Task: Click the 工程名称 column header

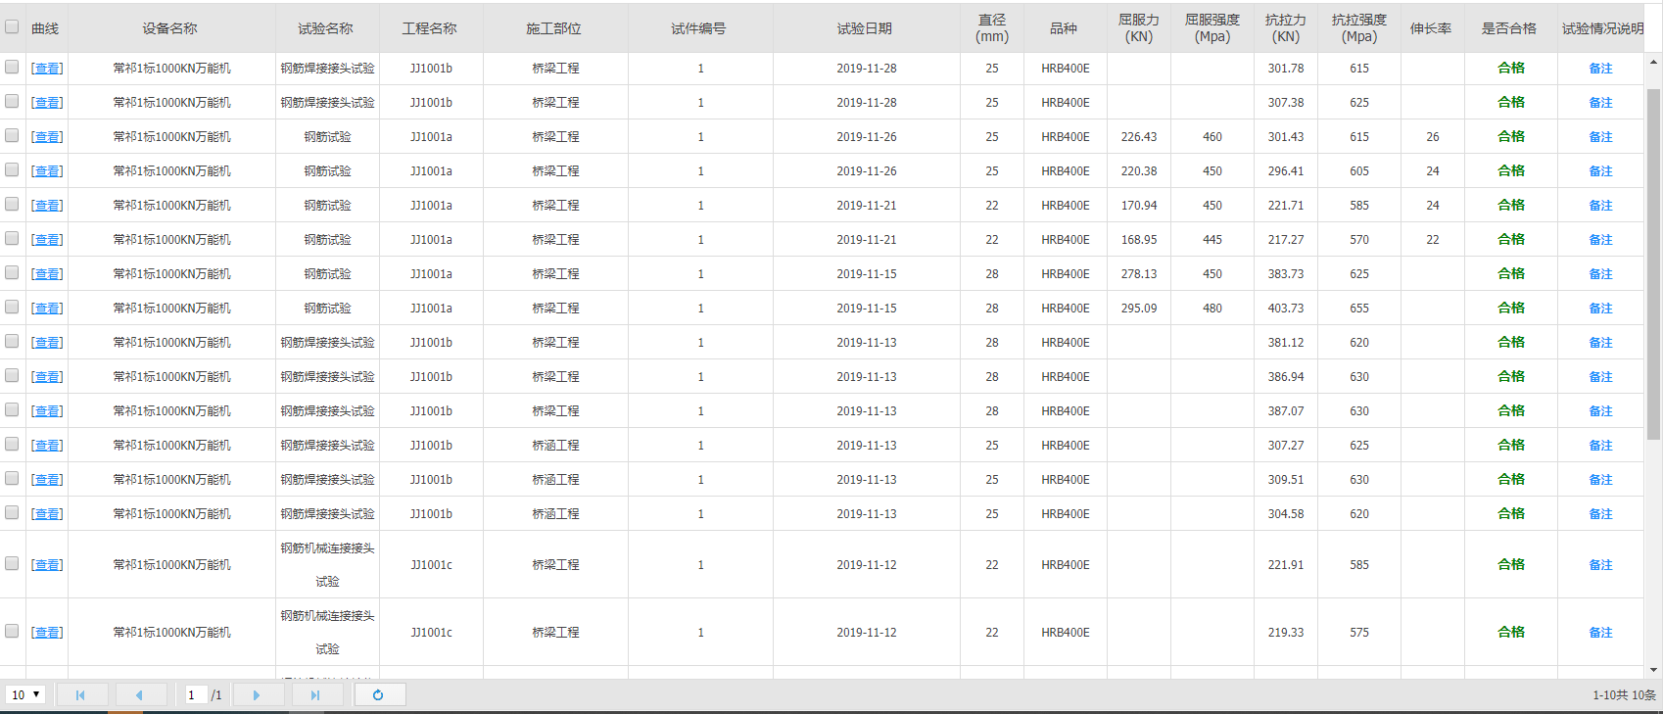Action: (x=430, y=28)
